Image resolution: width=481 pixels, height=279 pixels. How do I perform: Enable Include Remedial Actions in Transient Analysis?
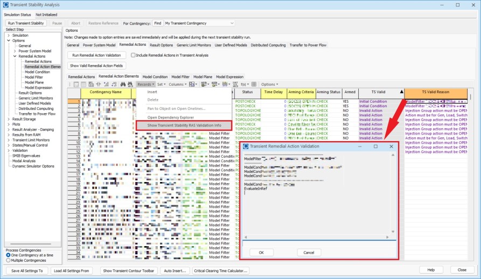pos(132,55)
